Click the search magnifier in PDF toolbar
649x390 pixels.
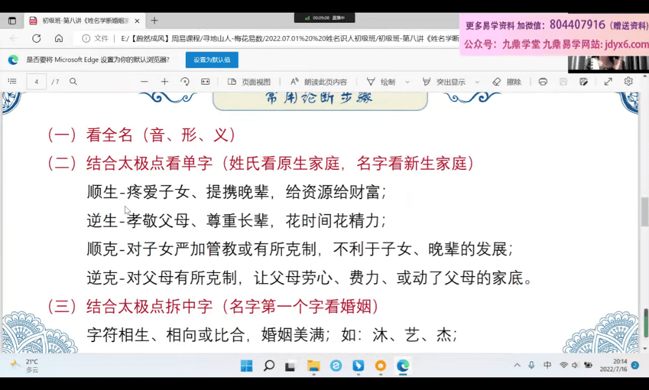tap(73, 82)
